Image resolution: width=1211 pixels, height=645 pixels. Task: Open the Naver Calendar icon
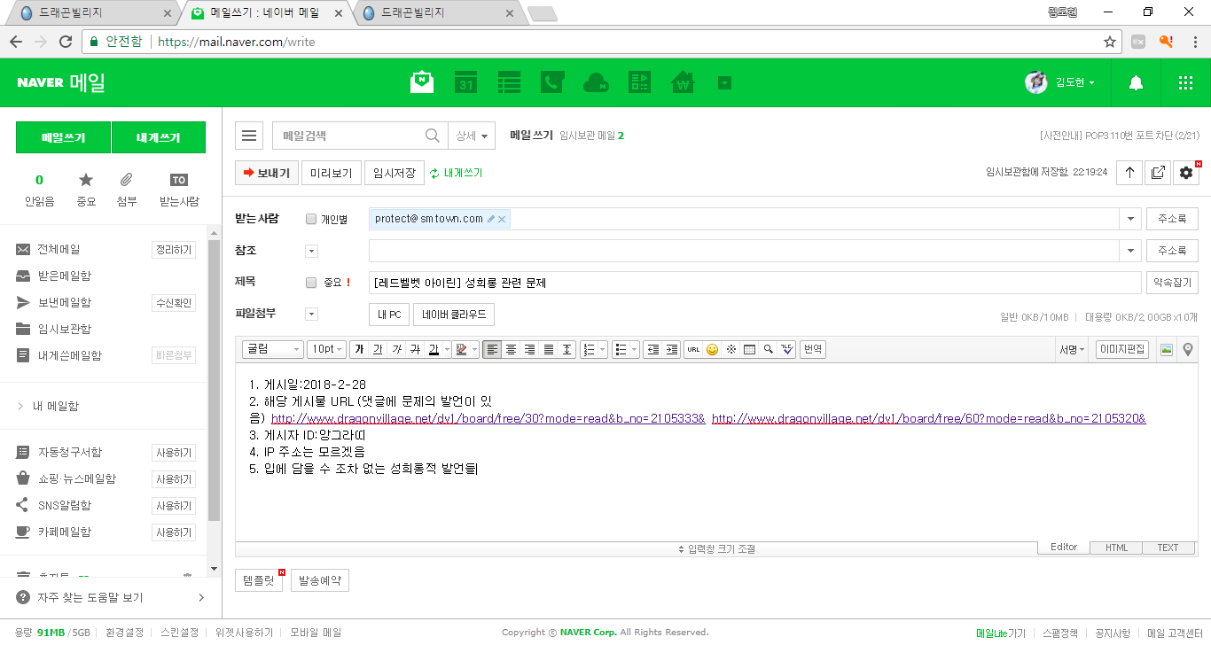coord(465,82)
